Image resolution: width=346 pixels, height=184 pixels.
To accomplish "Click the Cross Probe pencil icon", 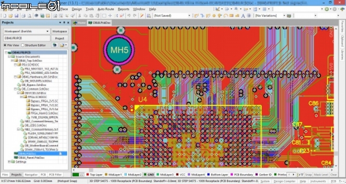I will [x=142, y=16].
